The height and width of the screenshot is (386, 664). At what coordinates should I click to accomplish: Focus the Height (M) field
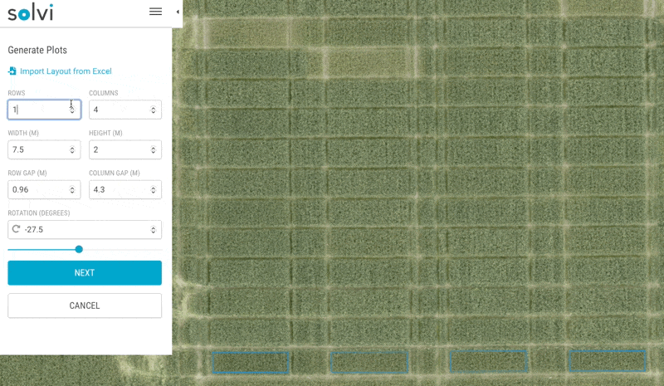[125, 149]
